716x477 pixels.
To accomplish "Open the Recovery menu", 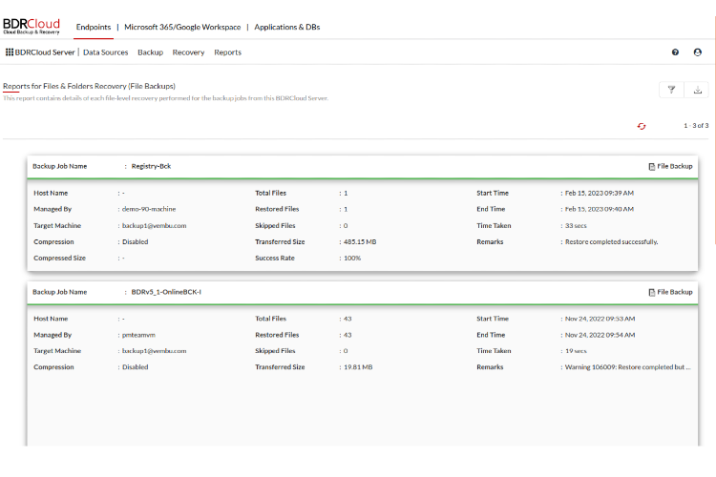I will 188,52.
